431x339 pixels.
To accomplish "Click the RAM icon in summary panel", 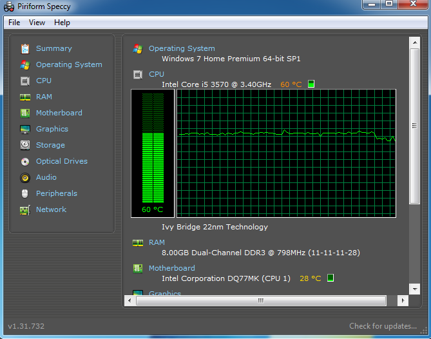I will click(138, 243).
